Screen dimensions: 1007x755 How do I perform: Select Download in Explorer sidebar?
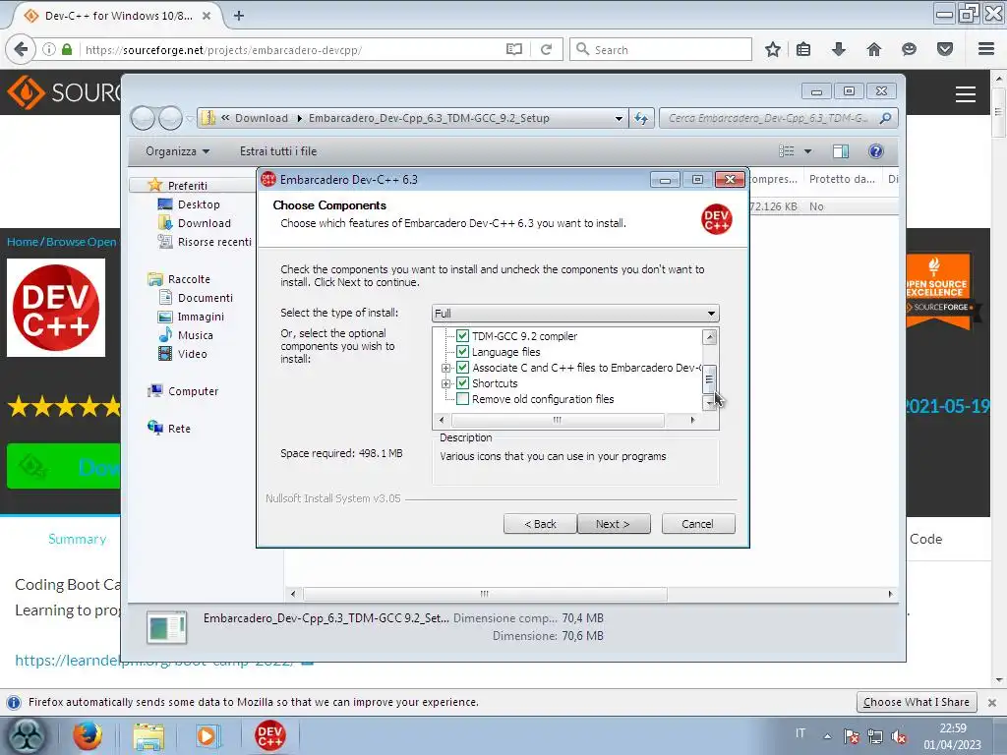point(204,223)
